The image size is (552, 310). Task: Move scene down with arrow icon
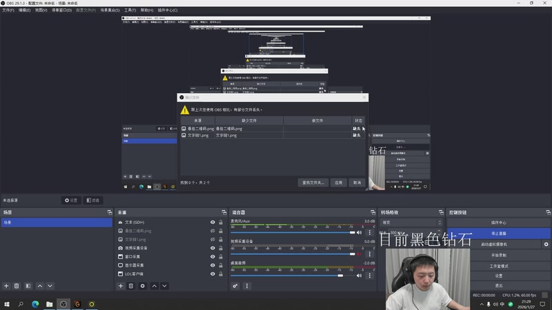click(x=50, y=286)
